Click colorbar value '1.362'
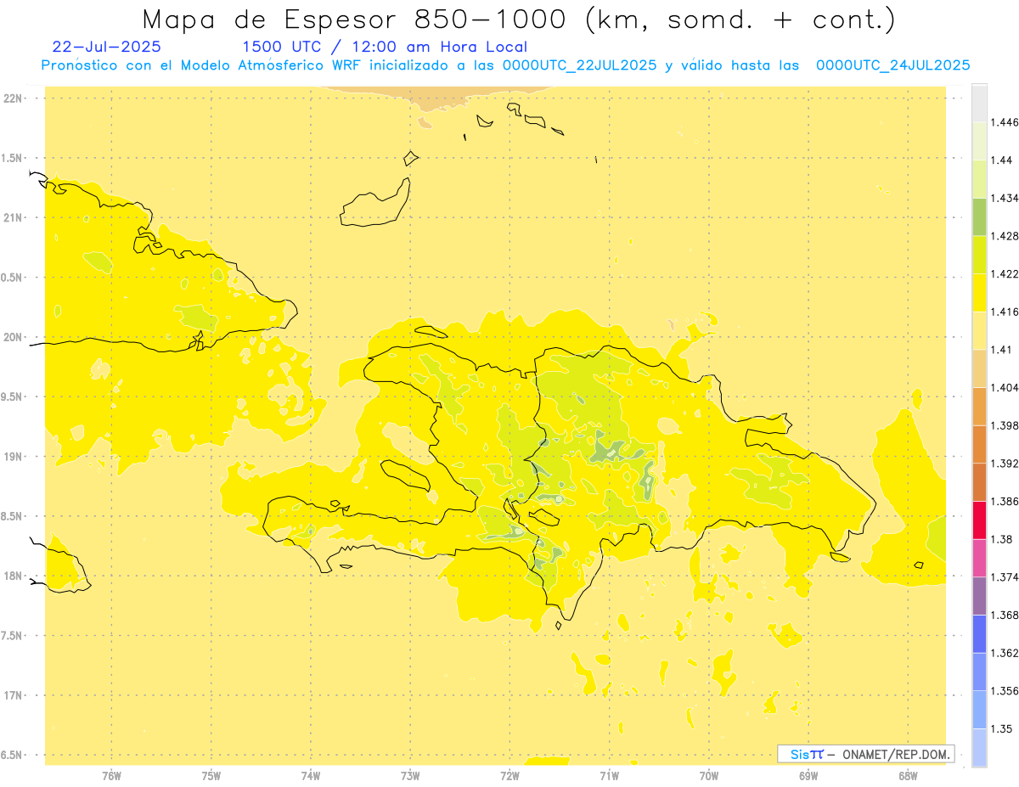1019x787 pixels. coord(1005,653)
